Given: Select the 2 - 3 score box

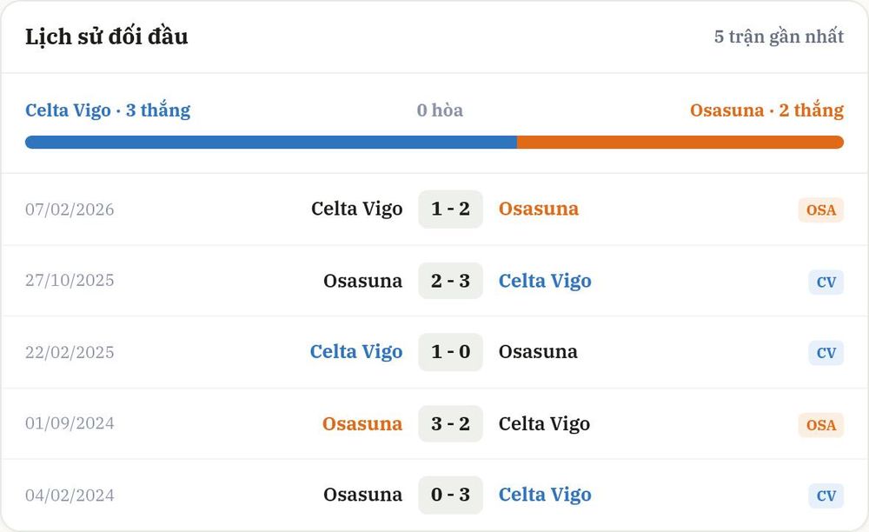Looking at the screenshot, I should [450, 281].
